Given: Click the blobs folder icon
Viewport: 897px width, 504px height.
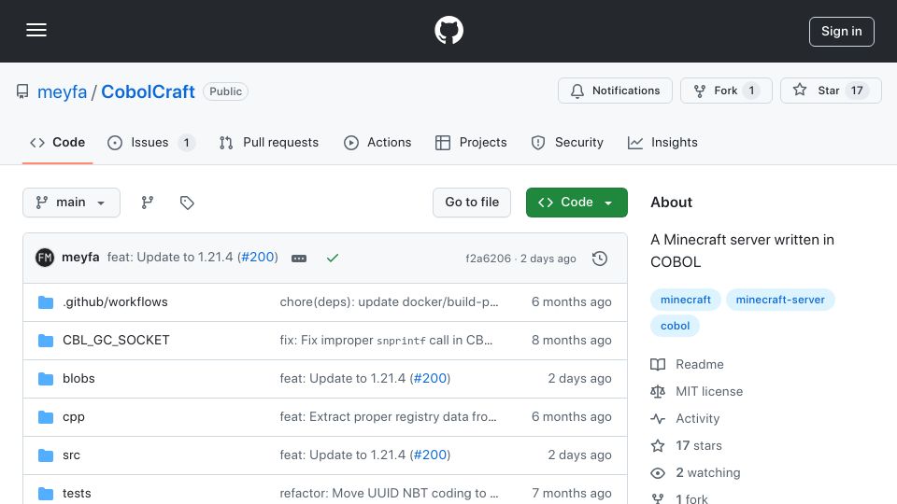Looking at the screenshot, I should coord(46,378).
